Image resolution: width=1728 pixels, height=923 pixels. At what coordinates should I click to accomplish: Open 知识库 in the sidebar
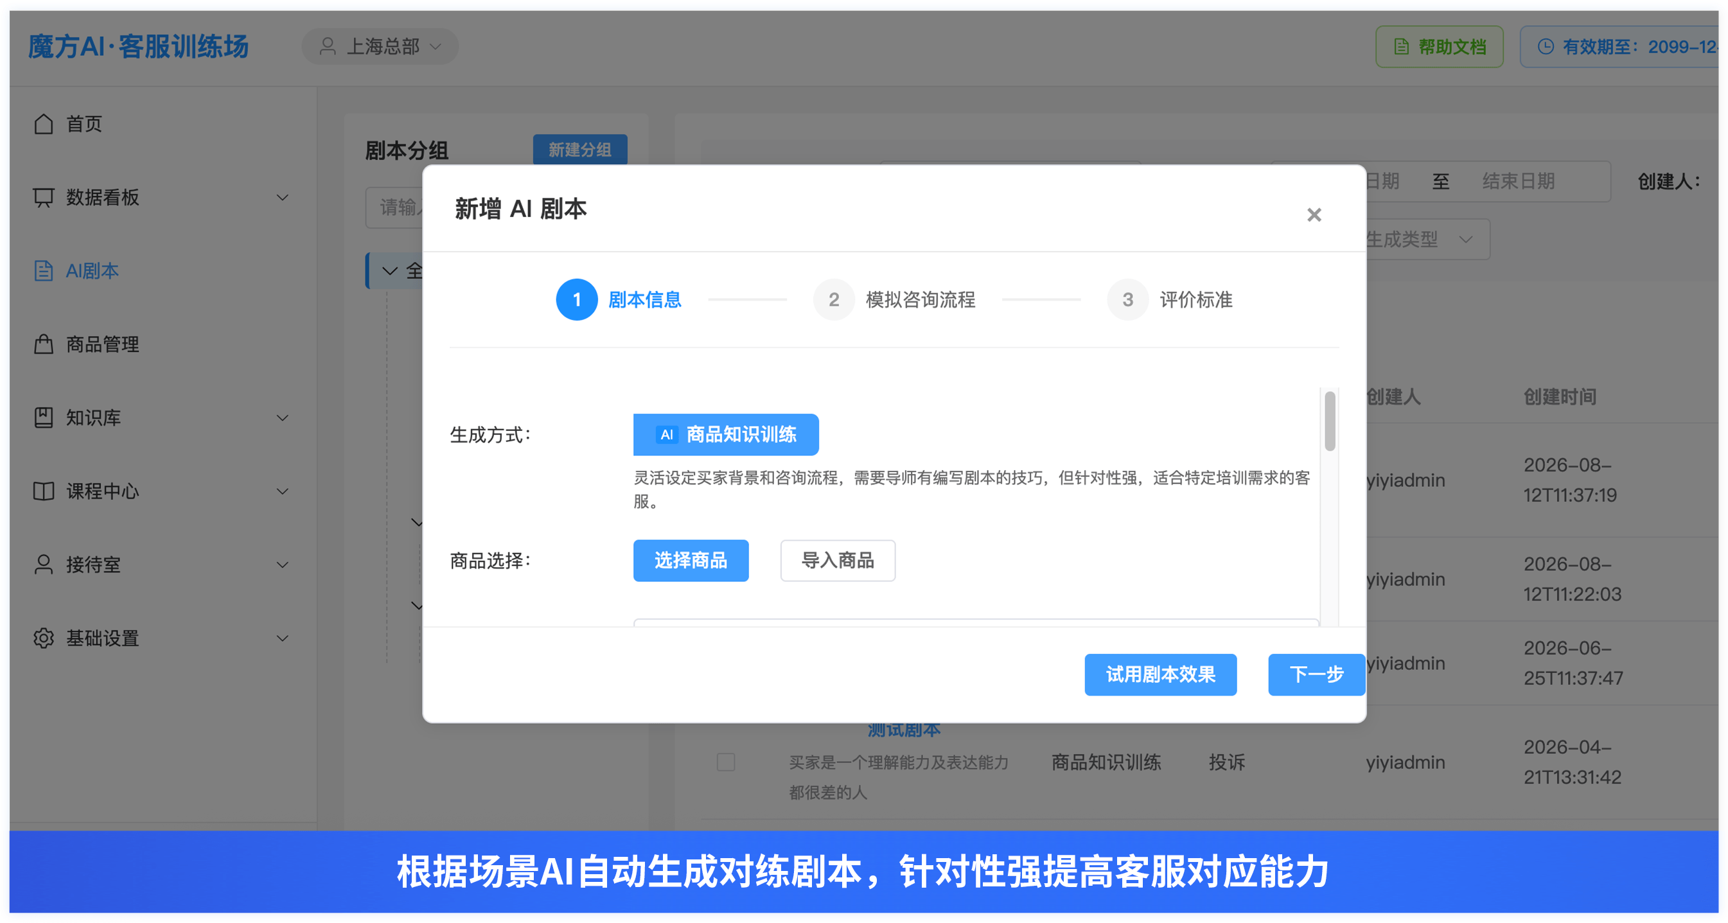(163, 418)
